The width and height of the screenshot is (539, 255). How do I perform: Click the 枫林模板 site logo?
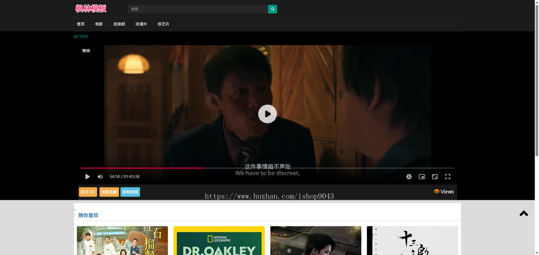click(x=91, y=9)
